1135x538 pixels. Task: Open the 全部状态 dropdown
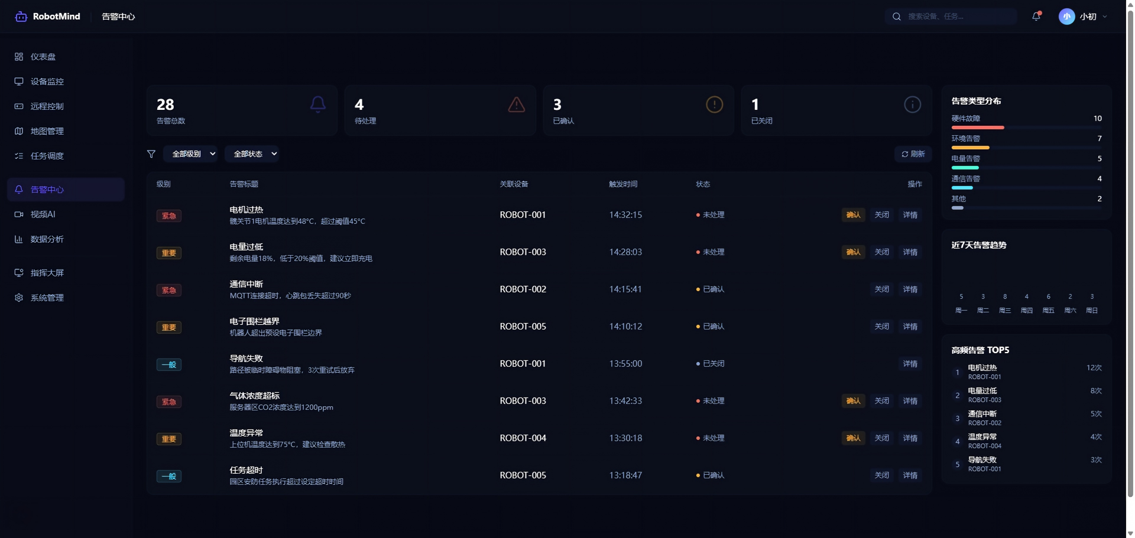point(252,154)
